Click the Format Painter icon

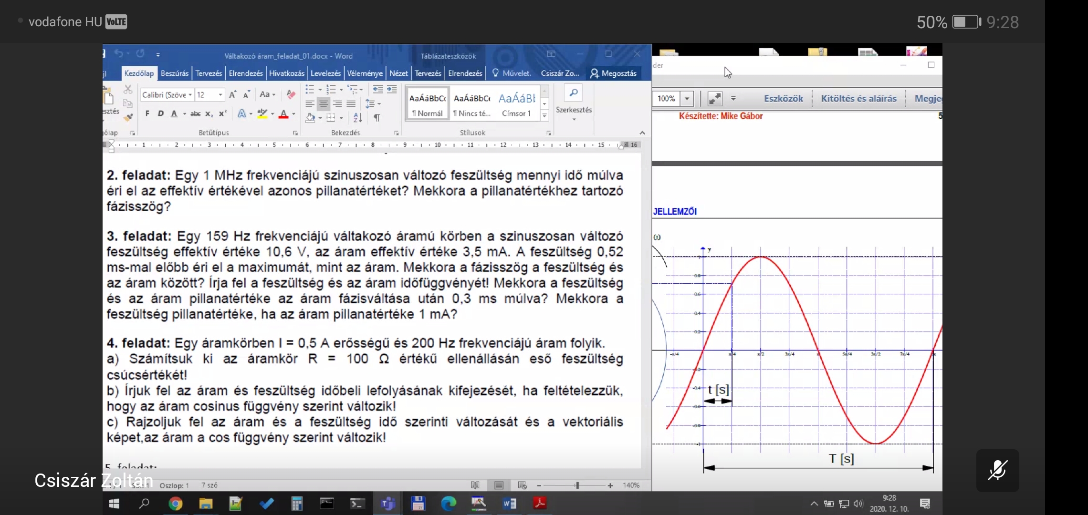pyautogui.click(x=127, y=117)
